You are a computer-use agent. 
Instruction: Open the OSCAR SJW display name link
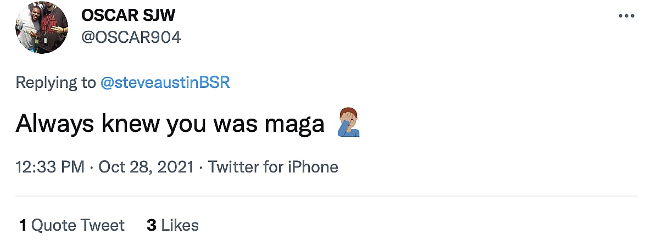(127, 15)
